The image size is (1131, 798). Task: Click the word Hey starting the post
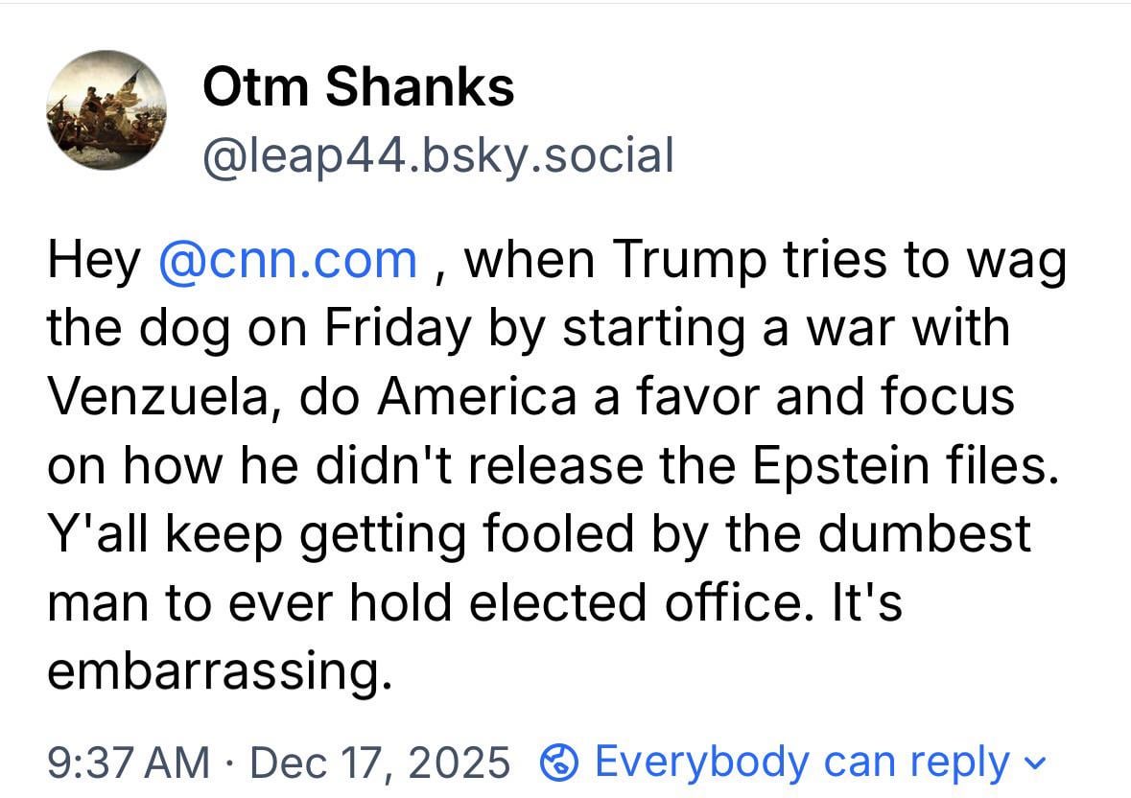pos(93,259)
